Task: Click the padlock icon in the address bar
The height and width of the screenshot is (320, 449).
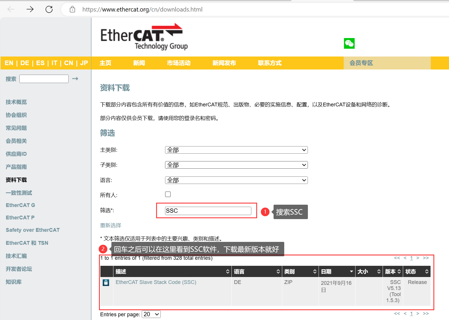Action: 72,9
